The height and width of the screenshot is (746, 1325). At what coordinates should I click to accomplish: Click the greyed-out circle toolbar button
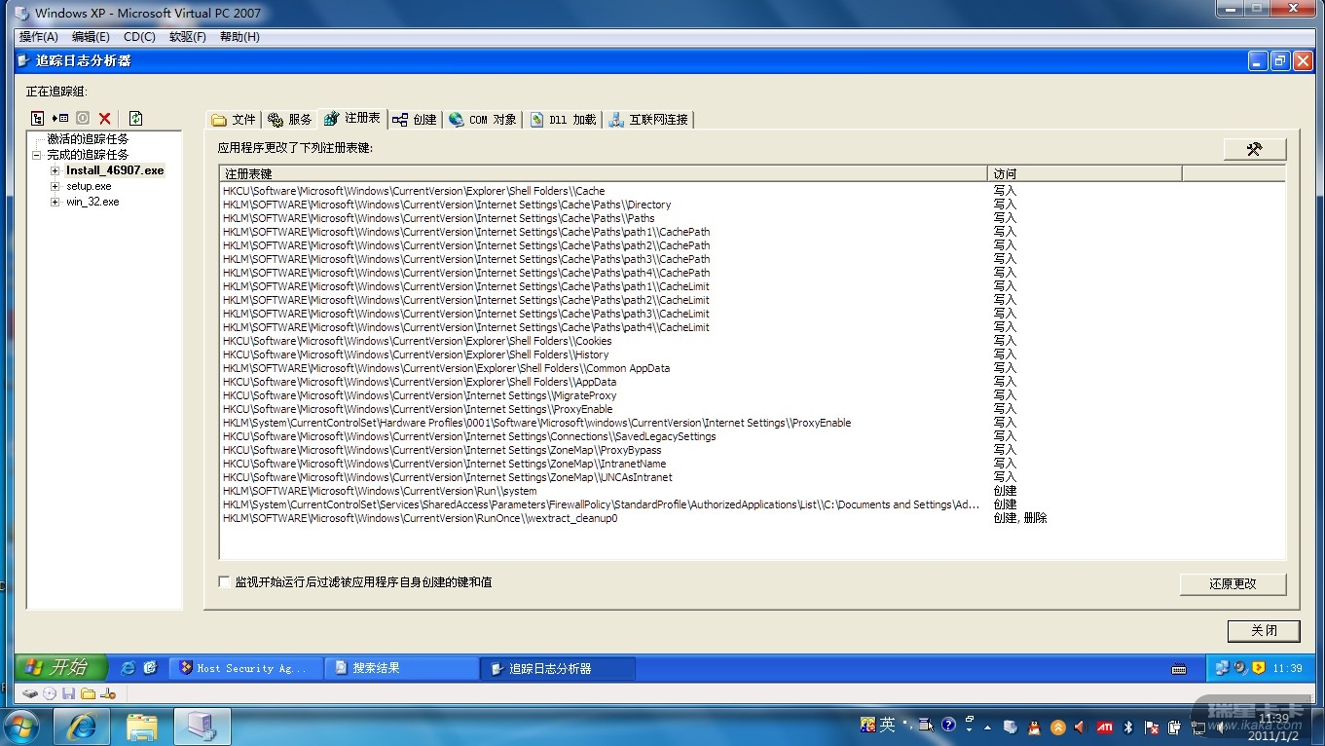pos(83,118)
